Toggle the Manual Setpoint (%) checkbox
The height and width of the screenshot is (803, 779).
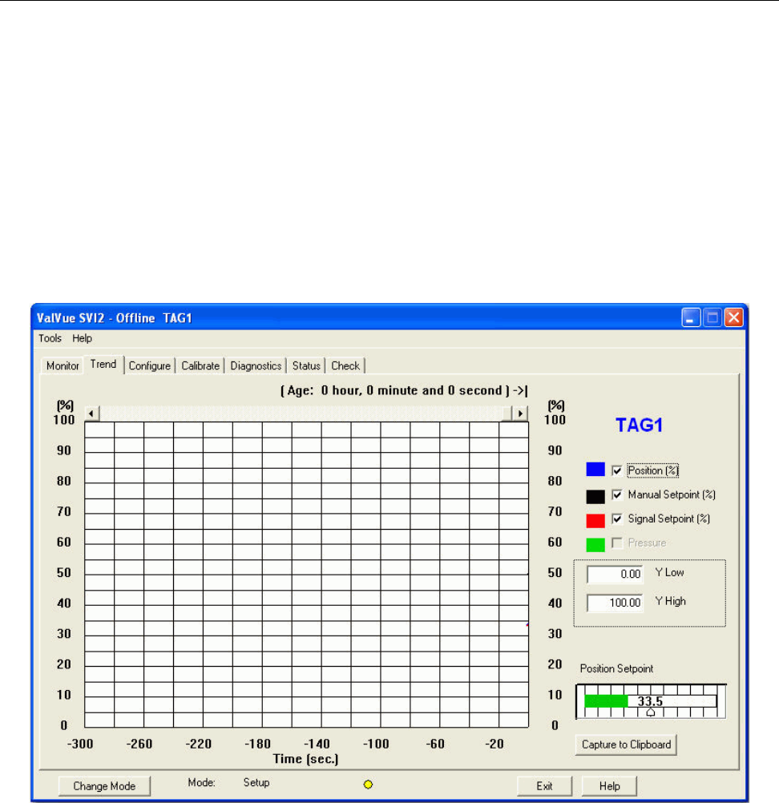pyautogui.click(x=617, y=494)
